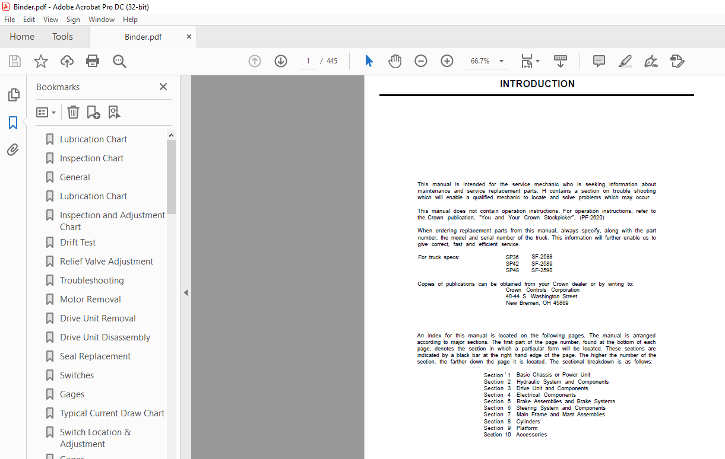The height and width of the screenshot is (459, 725).
Task: Click the bookmarks panel scrollbar
Action: 171,177
